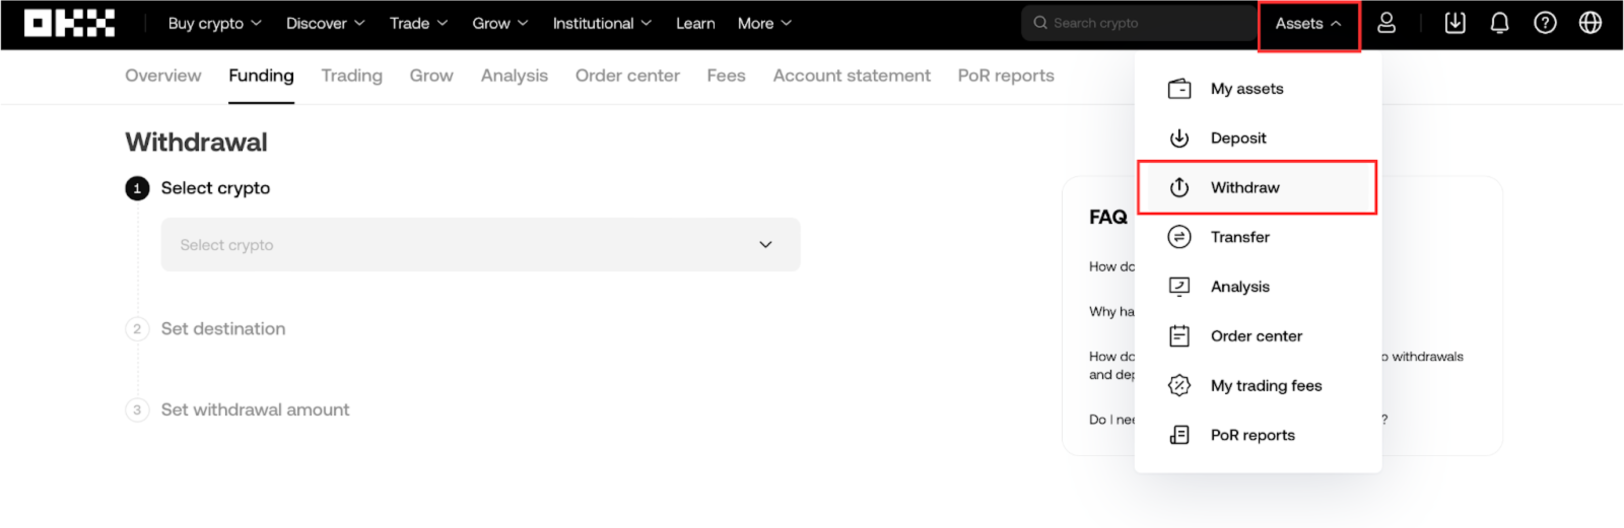Open the PoR reports tab
The height and width of the screenshot is (528, 1624).
(x=1006, y=76)
